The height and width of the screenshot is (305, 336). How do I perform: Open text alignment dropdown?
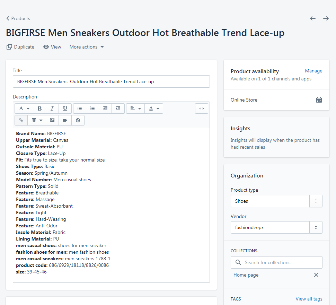[135, 108]
